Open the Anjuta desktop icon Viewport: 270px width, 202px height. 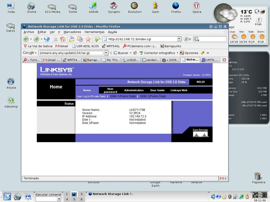click(11, 83)
